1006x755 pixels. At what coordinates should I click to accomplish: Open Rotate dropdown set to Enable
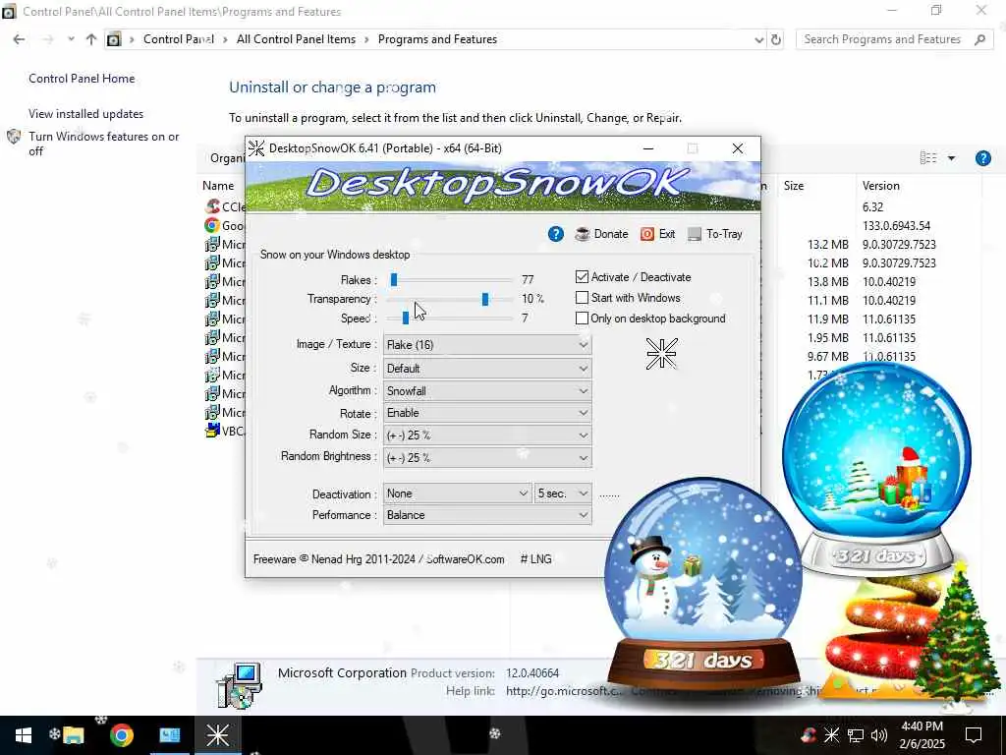click(487, 413)
